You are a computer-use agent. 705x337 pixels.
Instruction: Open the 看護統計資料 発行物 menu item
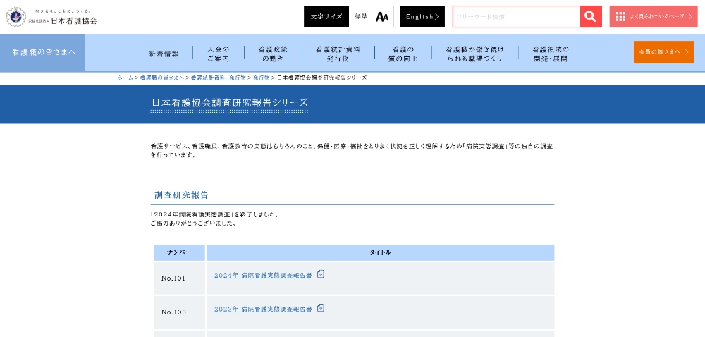pos(338,54)
